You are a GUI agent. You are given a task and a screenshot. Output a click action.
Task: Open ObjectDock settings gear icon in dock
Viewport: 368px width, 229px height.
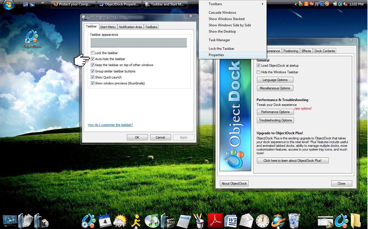pyautogui.click(x=89, y=221)
